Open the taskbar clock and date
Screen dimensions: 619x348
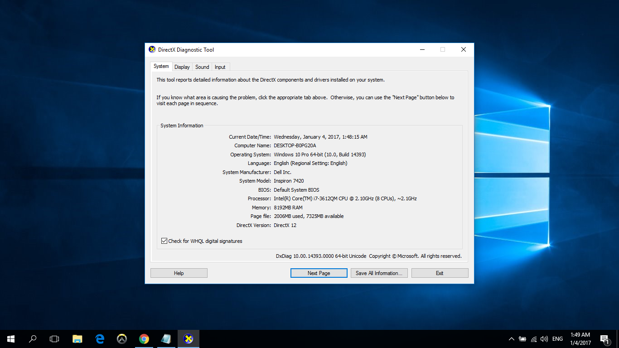tap(580, 338)
